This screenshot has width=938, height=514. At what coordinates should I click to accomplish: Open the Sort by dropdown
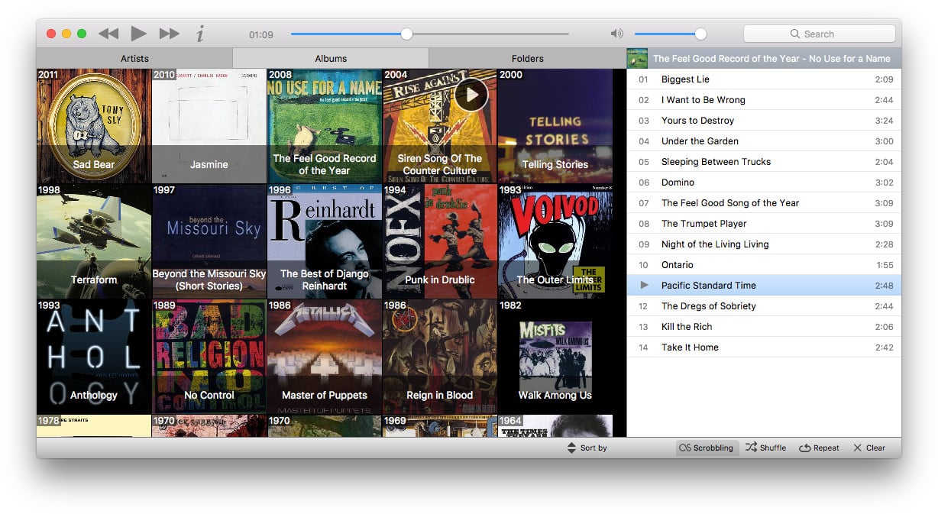[587, 448]
